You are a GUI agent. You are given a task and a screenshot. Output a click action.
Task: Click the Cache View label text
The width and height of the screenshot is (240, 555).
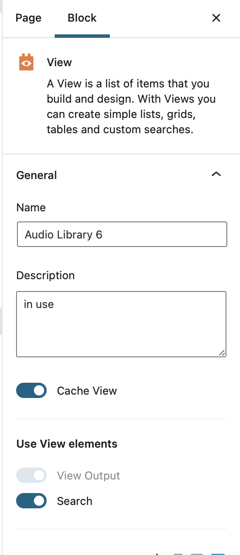[x=87, y=391]
